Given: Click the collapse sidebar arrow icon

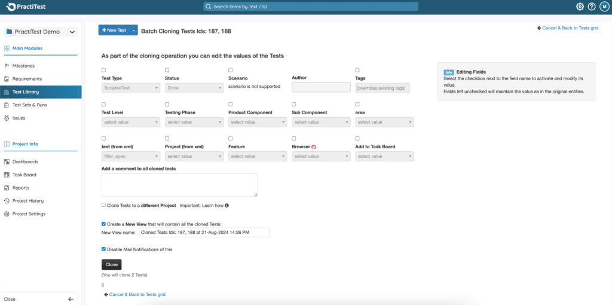Looking at the screenshot, I should (71, 299).
